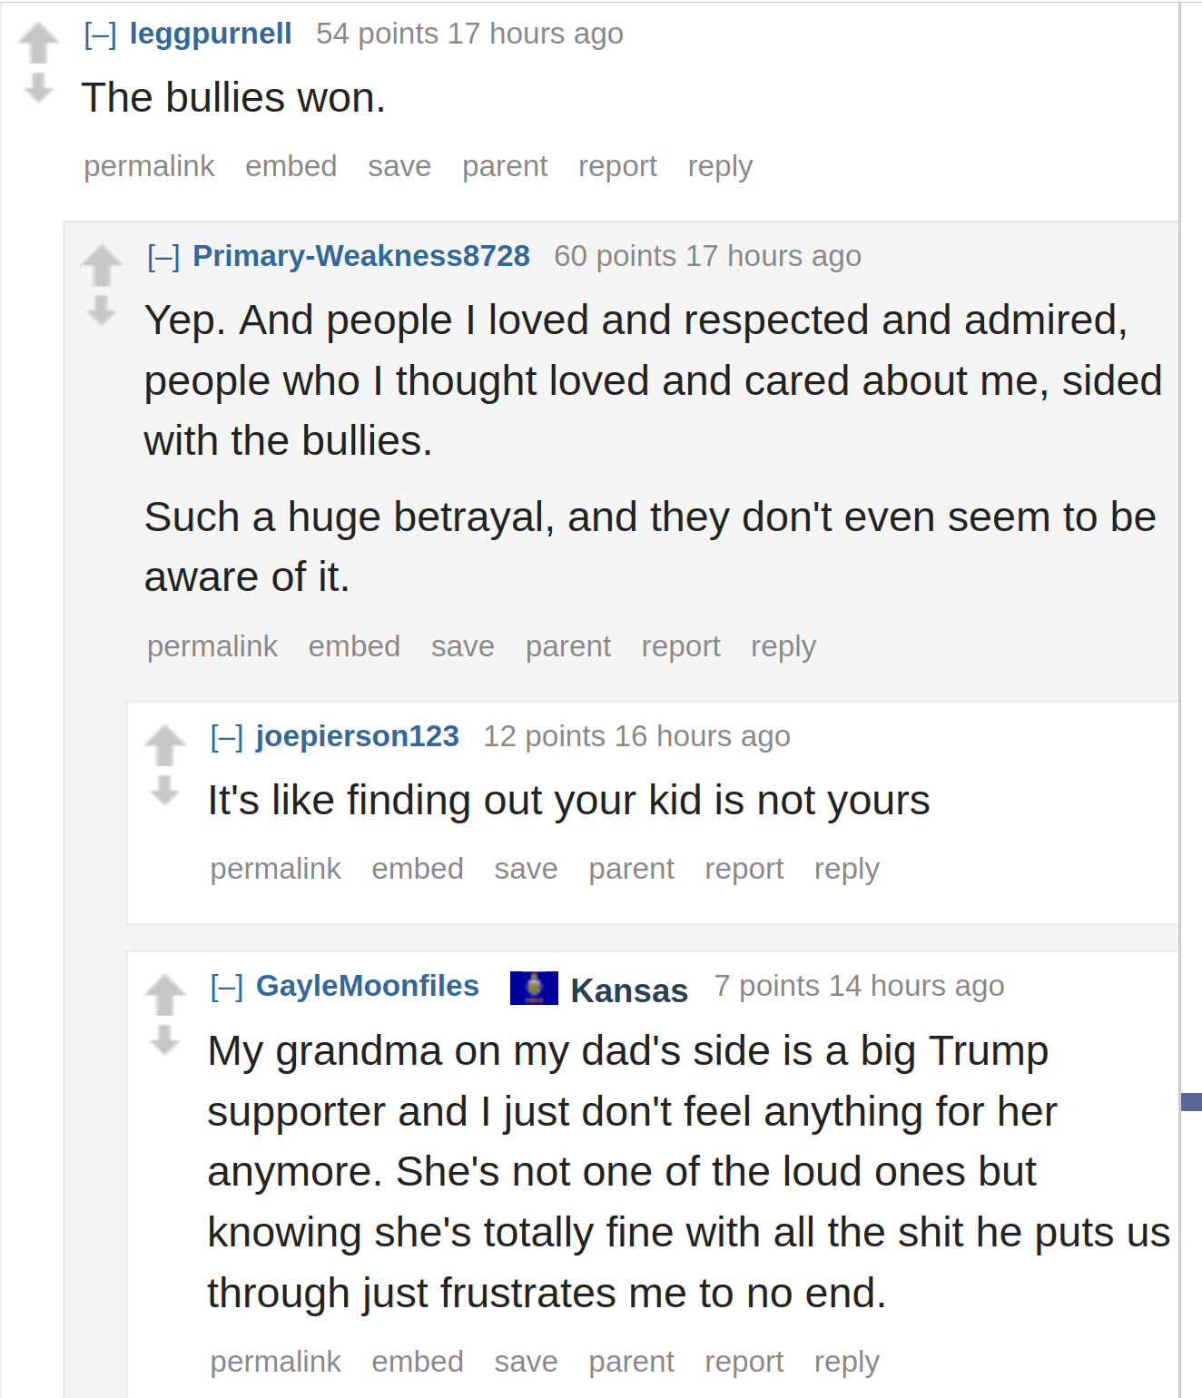Upvote Primary-Weakness8728's comment
The image size is (1202, 1398).
pyautogui.click(x=102, y=265)
